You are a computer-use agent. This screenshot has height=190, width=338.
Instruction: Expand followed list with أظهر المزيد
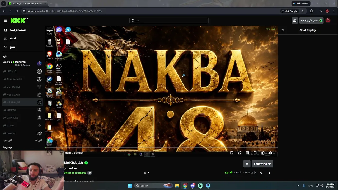(x=7, y=140)
